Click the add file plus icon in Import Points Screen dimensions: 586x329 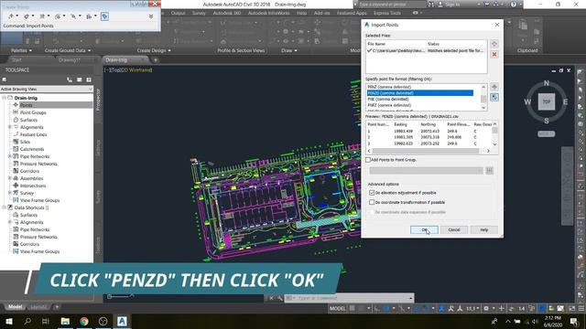click(494, 44)
